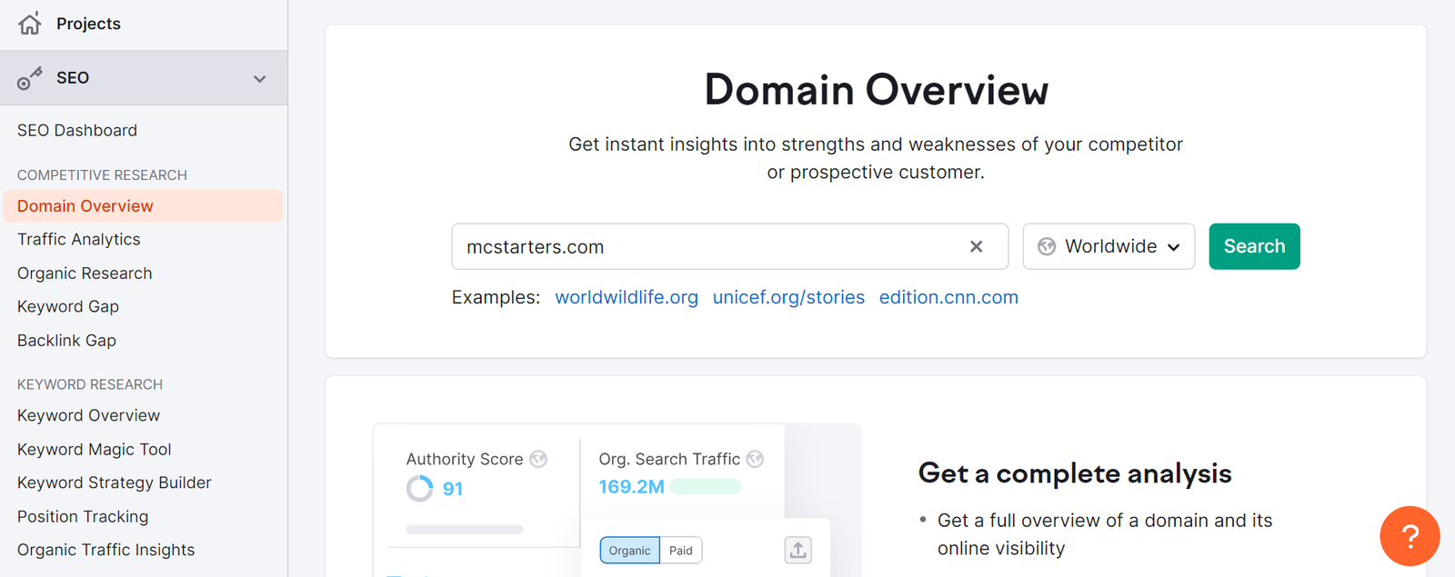This screenshot has width=1455, height=577.
Task: Click the SEO section header
Action: pyautogui.click(x=144, y=78)
